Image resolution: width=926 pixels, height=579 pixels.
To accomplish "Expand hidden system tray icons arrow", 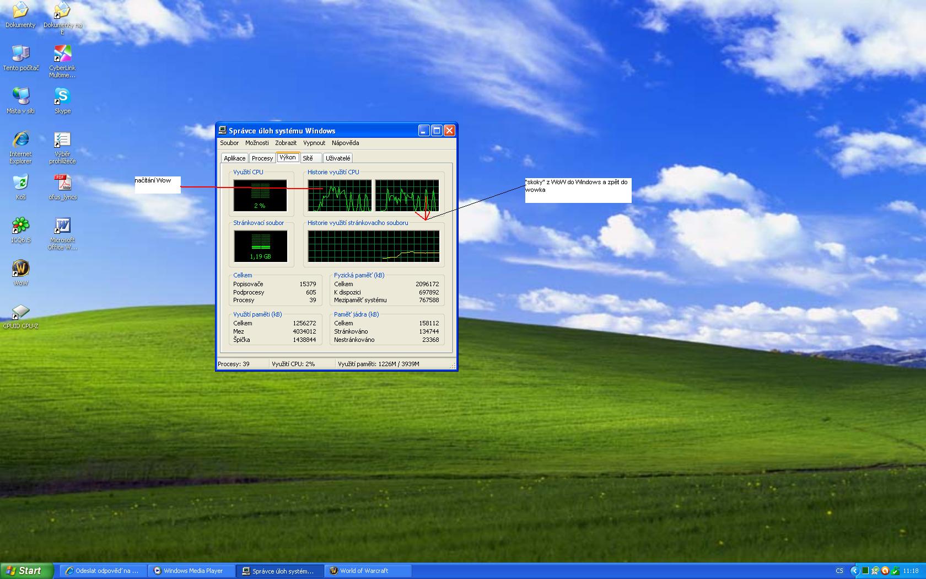I will (854, 571).
